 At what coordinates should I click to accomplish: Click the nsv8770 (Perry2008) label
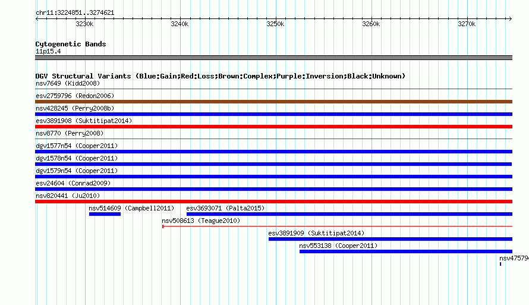70,133
